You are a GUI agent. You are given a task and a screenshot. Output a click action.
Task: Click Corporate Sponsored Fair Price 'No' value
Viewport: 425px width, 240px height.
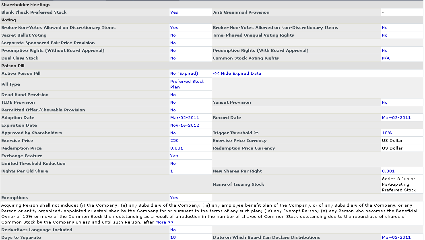coord(173,43)
